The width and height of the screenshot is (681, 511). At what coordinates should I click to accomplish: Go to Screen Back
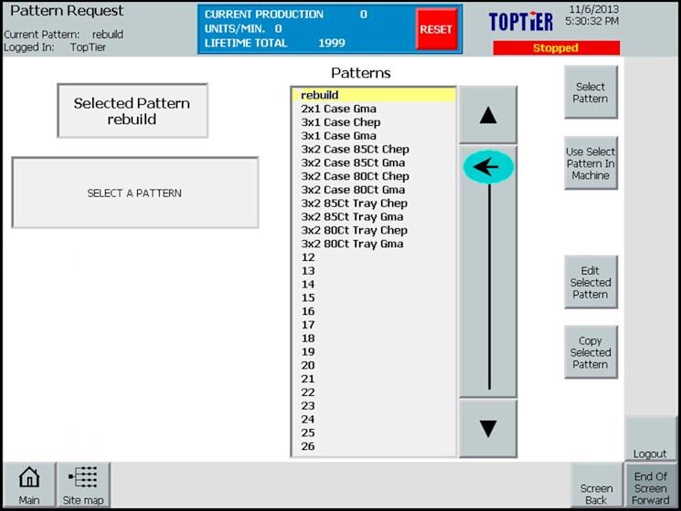point(597,488)
